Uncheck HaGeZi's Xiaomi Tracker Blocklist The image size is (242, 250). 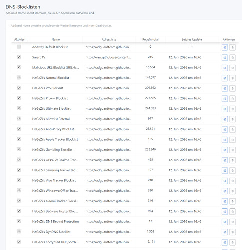(19, 201)
